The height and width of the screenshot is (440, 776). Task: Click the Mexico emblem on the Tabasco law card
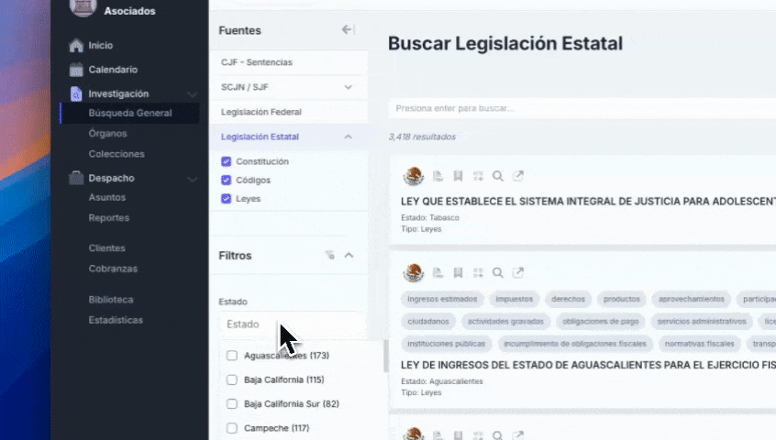click(x=414, y=176)
